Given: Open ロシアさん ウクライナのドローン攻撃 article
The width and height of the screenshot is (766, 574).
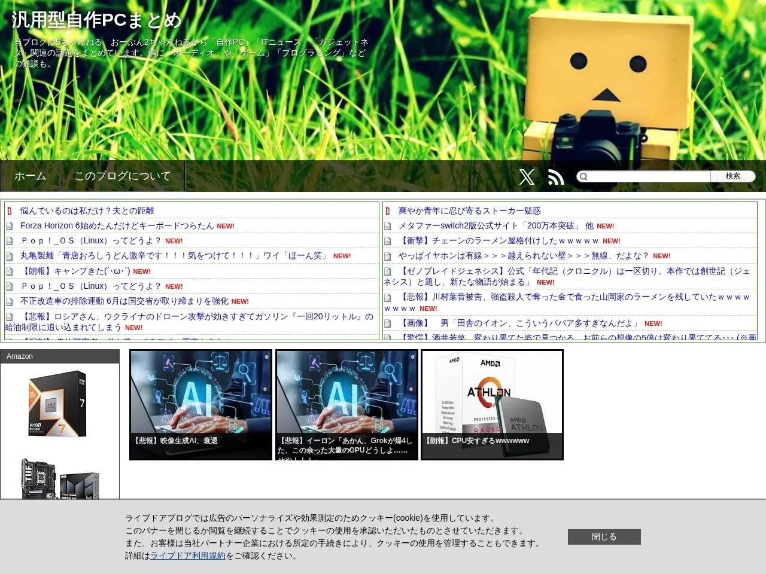Looking at the screenshot, I should coord(189,322).
